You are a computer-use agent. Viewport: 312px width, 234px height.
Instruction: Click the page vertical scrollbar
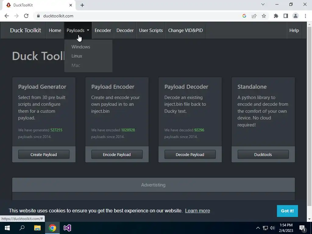[309, 116]
